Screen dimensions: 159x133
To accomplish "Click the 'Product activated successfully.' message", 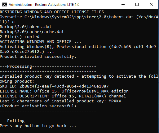I will click(x=38, y=57).
